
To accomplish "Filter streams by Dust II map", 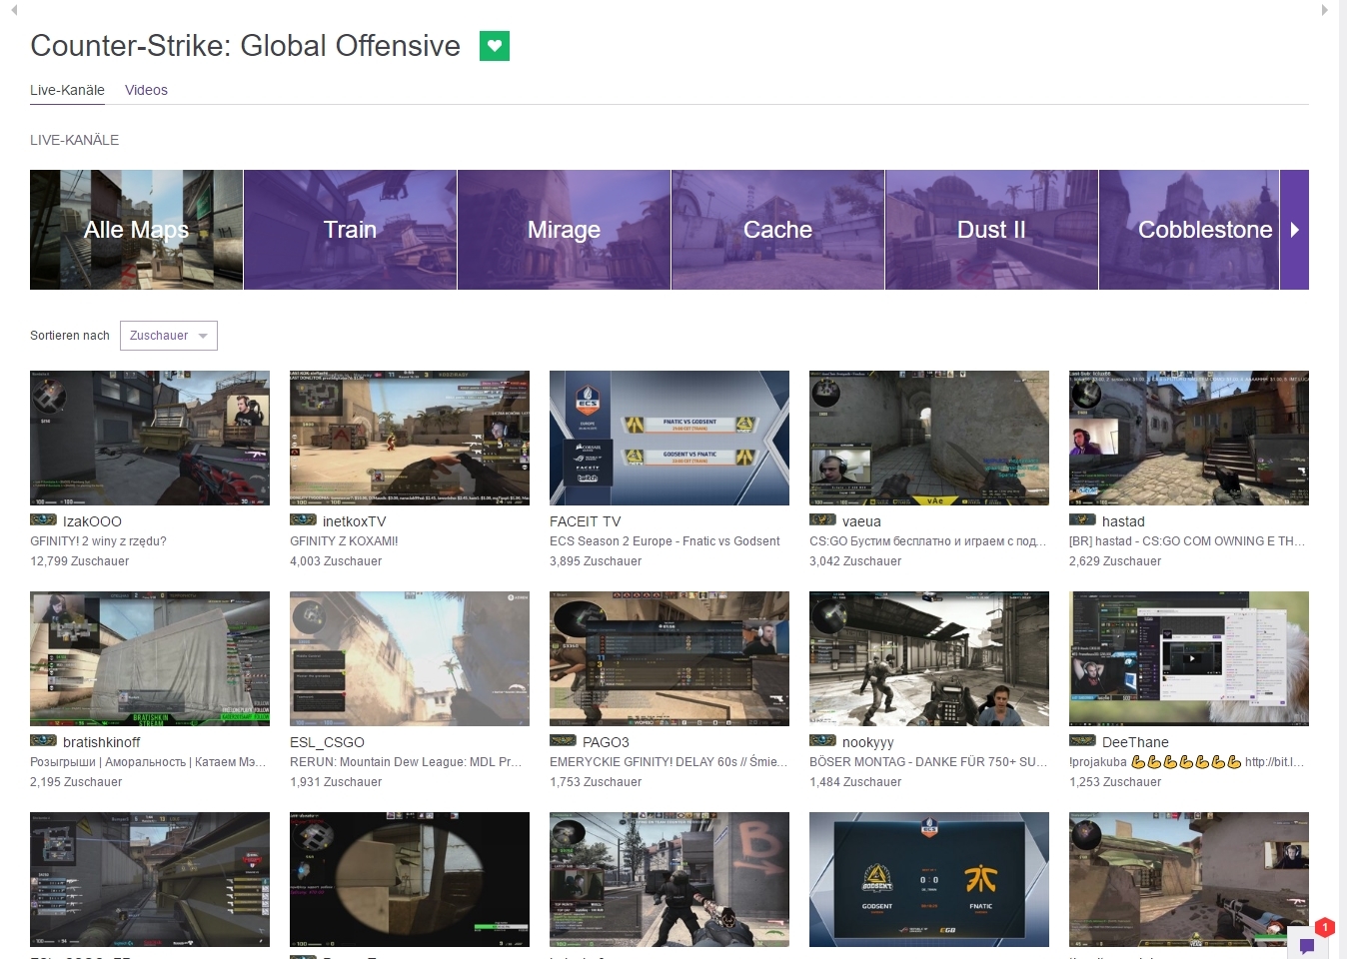I will point(991,230).
